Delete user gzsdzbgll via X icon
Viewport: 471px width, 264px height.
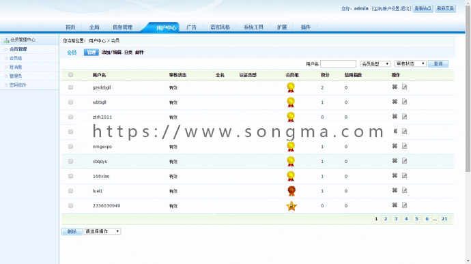395,87
